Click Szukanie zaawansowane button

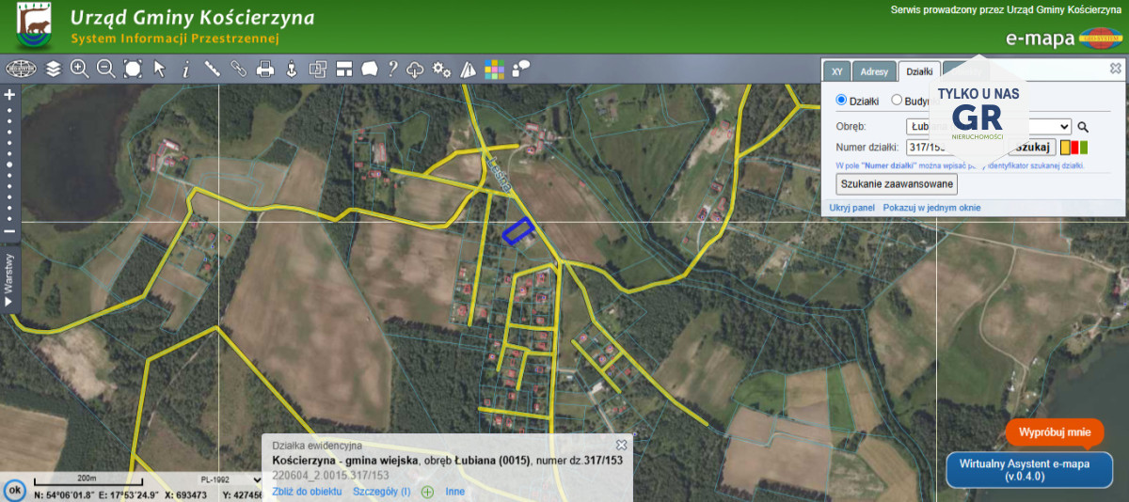(897, 184)
